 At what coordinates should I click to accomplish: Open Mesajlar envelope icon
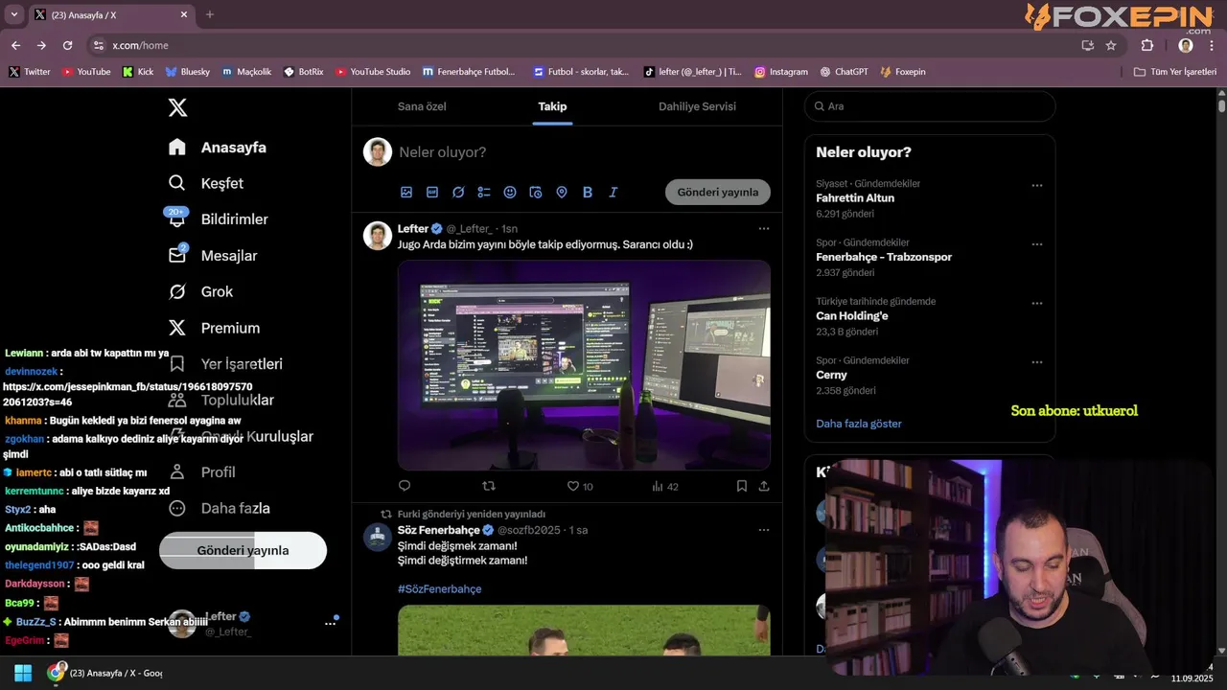tap(177, 255)
